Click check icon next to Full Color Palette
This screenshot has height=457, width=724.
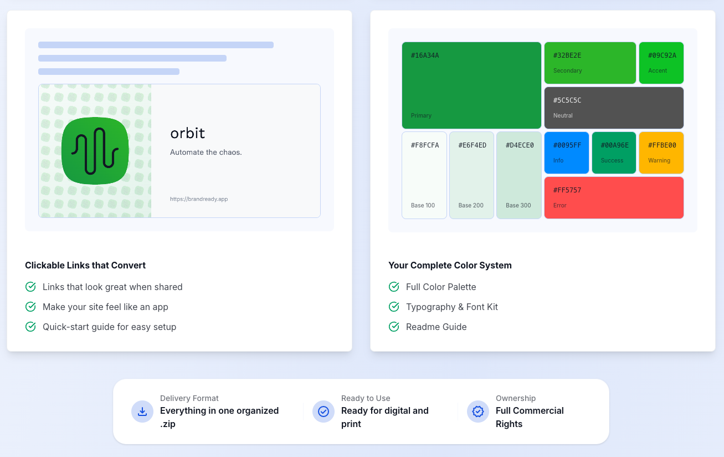pyautogui.click(x=394, y=287)
